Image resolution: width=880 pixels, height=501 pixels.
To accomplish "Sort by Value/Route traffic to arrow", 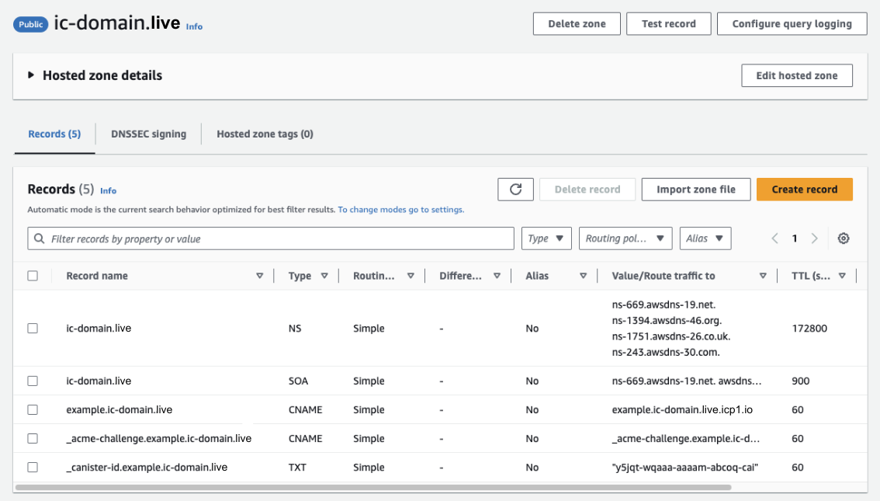I will pyautogui.click(x=763, y=276).
